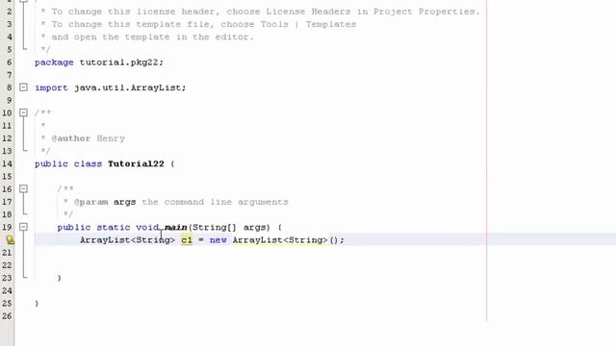The image size is (616, 346).
Task: Click line number 14 in the gutter
Action: pyautogui.click(x=7, y=163)
